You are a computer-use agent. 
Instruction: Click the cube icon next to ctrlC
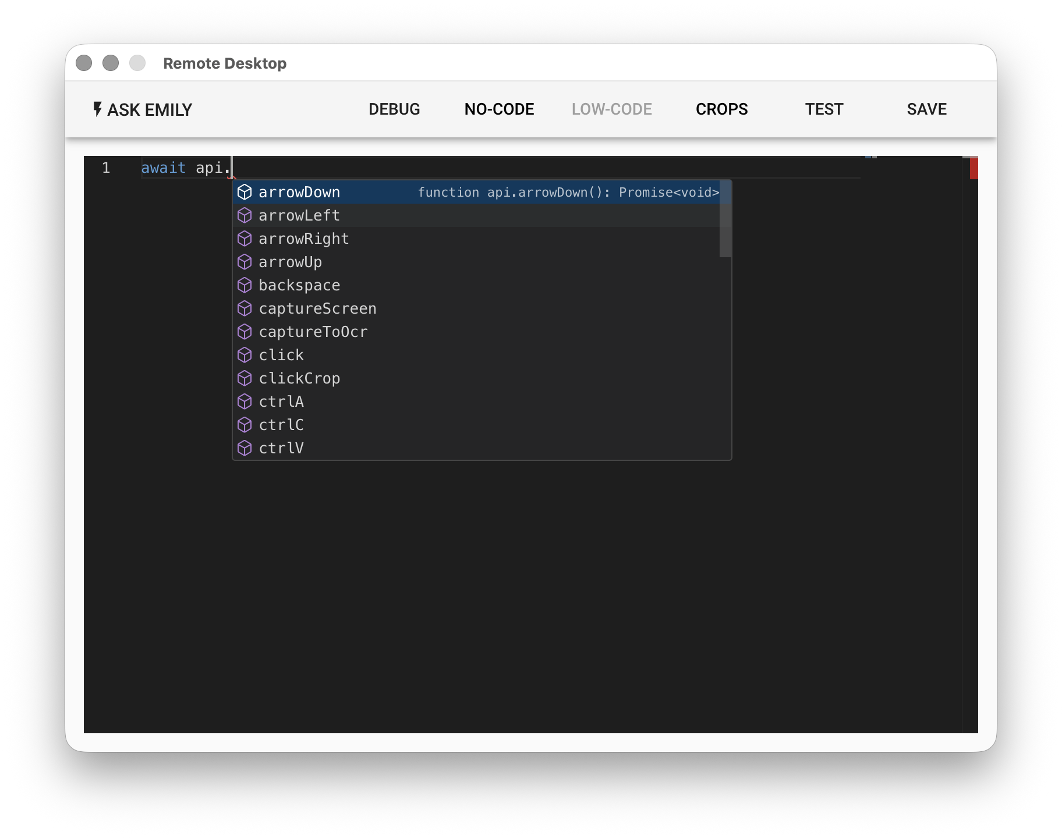pyautogui.click(x=245, y=425)
